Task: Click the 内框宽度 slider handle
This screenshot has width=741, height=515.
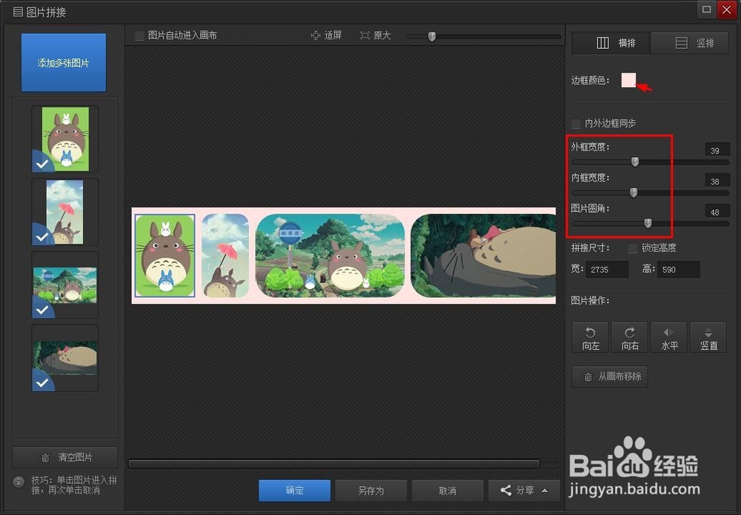Action: click(634, 193)
